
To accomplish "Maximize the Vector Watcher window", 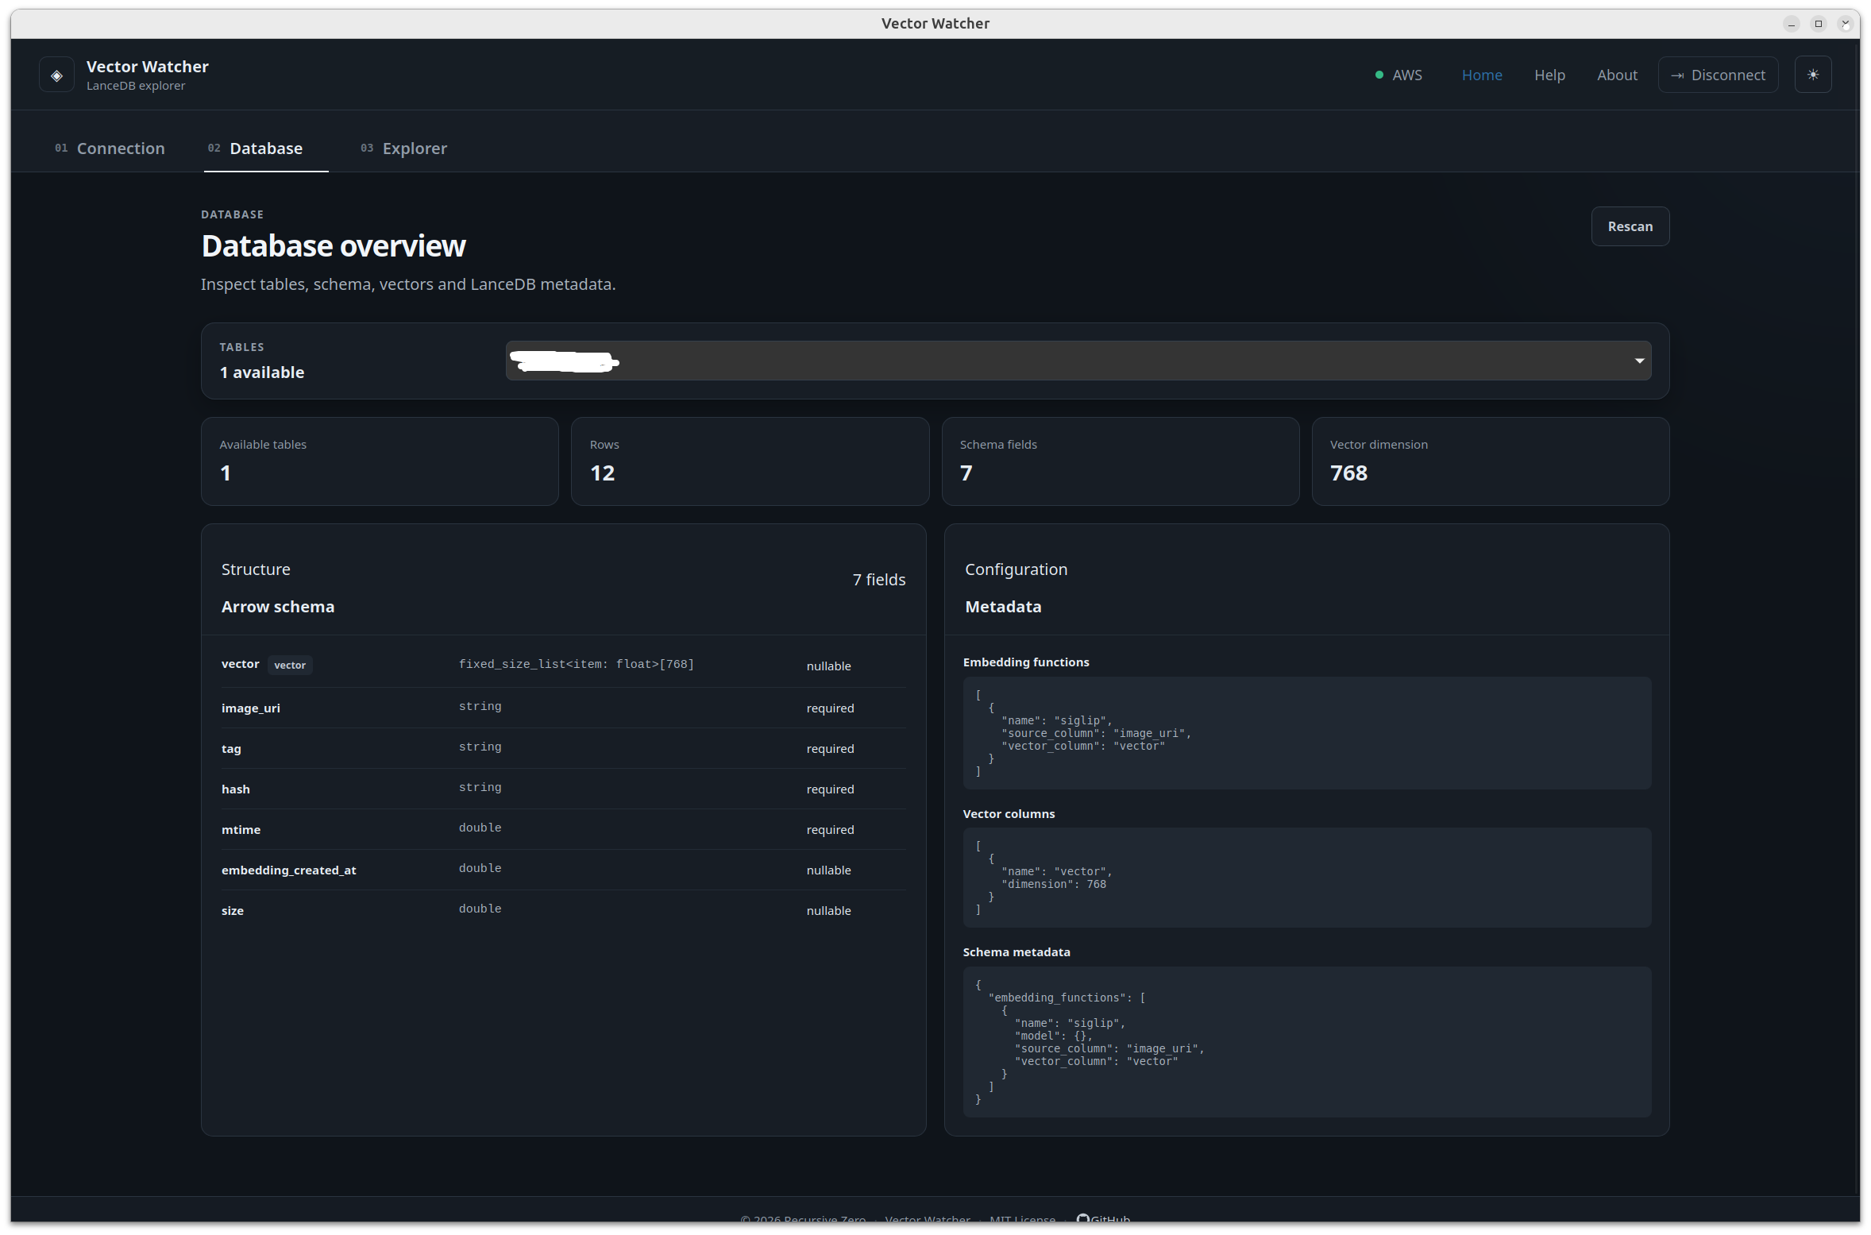I will [x=1818, y=24].
